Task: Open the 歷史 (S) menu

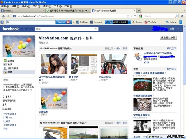Action: point(37,6)
